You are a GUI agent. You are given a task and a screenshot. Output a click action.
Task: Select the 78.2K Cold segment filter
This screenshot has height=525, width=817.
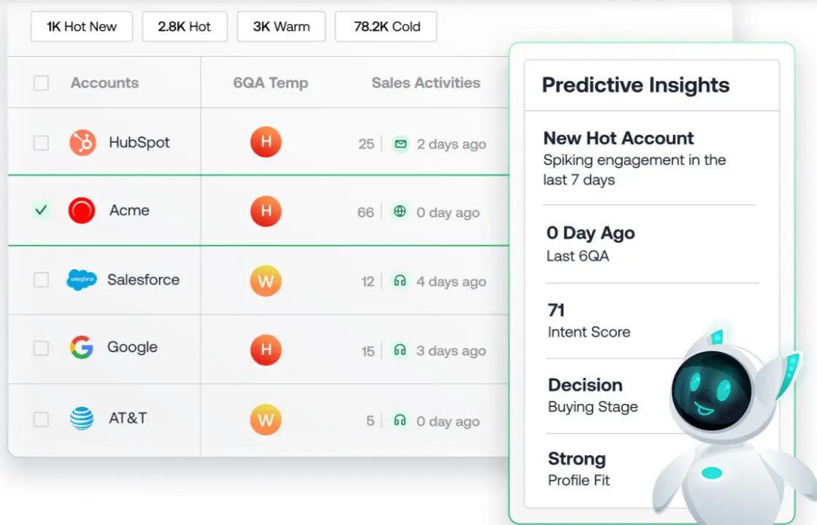(386, 26)
